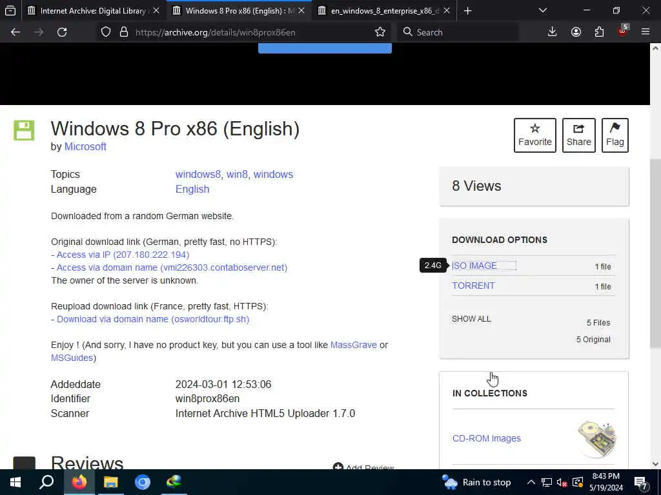Image resolution: width=661 pixels, height=495 pixels.
Task: Open the Microsoft creator link
Action: [85, 146]
